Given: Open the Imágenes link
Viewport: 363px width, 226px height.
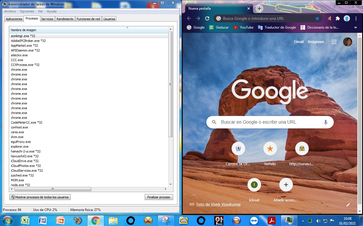Looking at the screenshot, I should click(316, 42).
